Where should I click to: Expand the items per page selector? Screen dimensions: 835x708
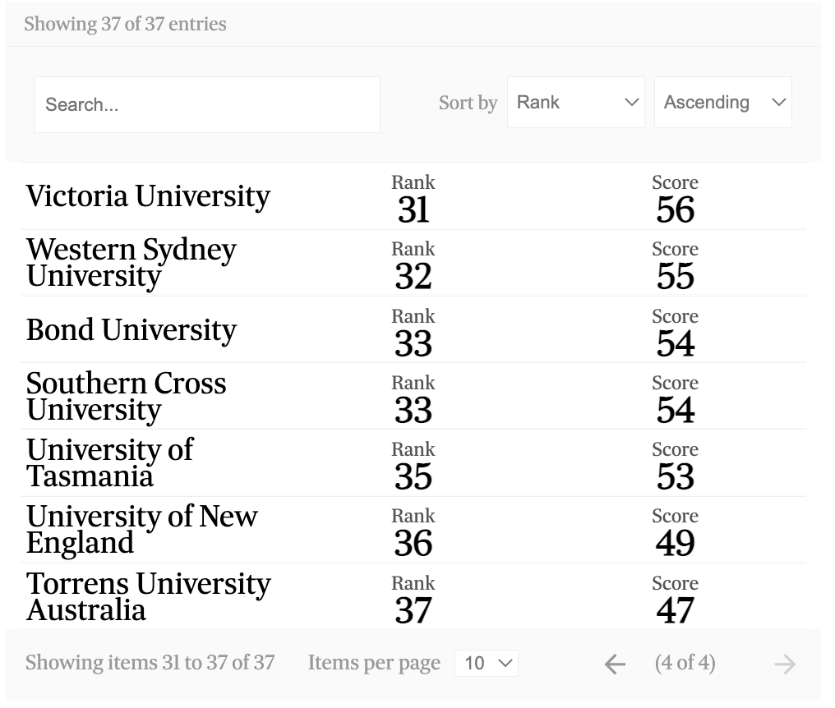click(x=487, y=663)
